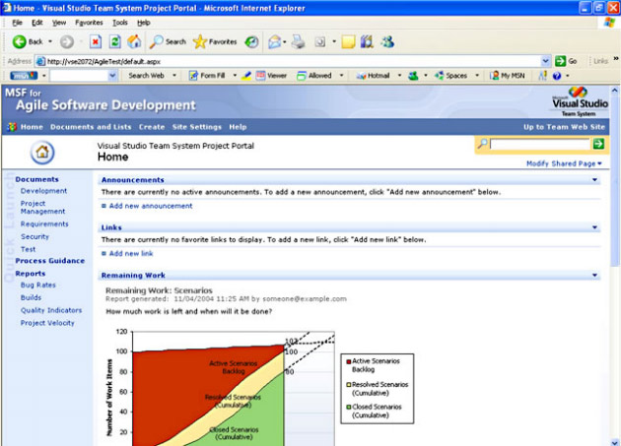
Task: Expand the Remaining Work web part arrow
Action: 594,275
